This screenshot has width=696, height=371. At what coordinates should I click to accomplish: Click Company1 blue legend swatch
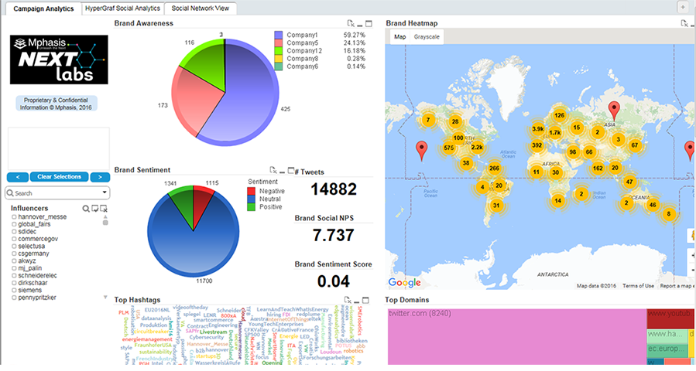278,35
